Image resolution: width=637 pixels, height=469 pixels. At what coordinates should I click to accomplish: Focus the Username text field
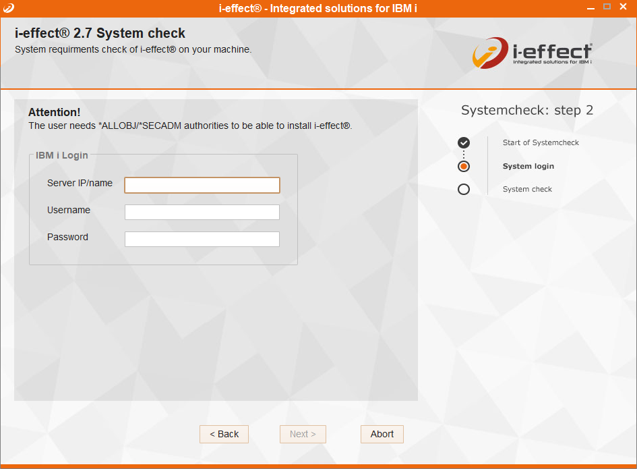click(202, 212)
